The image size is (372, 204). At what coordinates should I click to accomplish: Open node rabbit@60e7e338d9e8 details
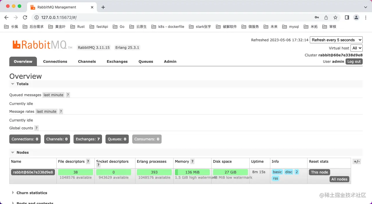coord(33,172)
